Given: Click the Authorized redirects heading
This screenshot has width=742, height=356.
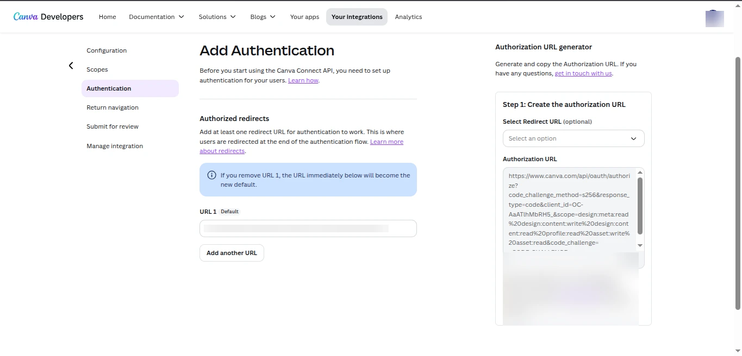Looking at the screenshot, I should tap(234, 118).
